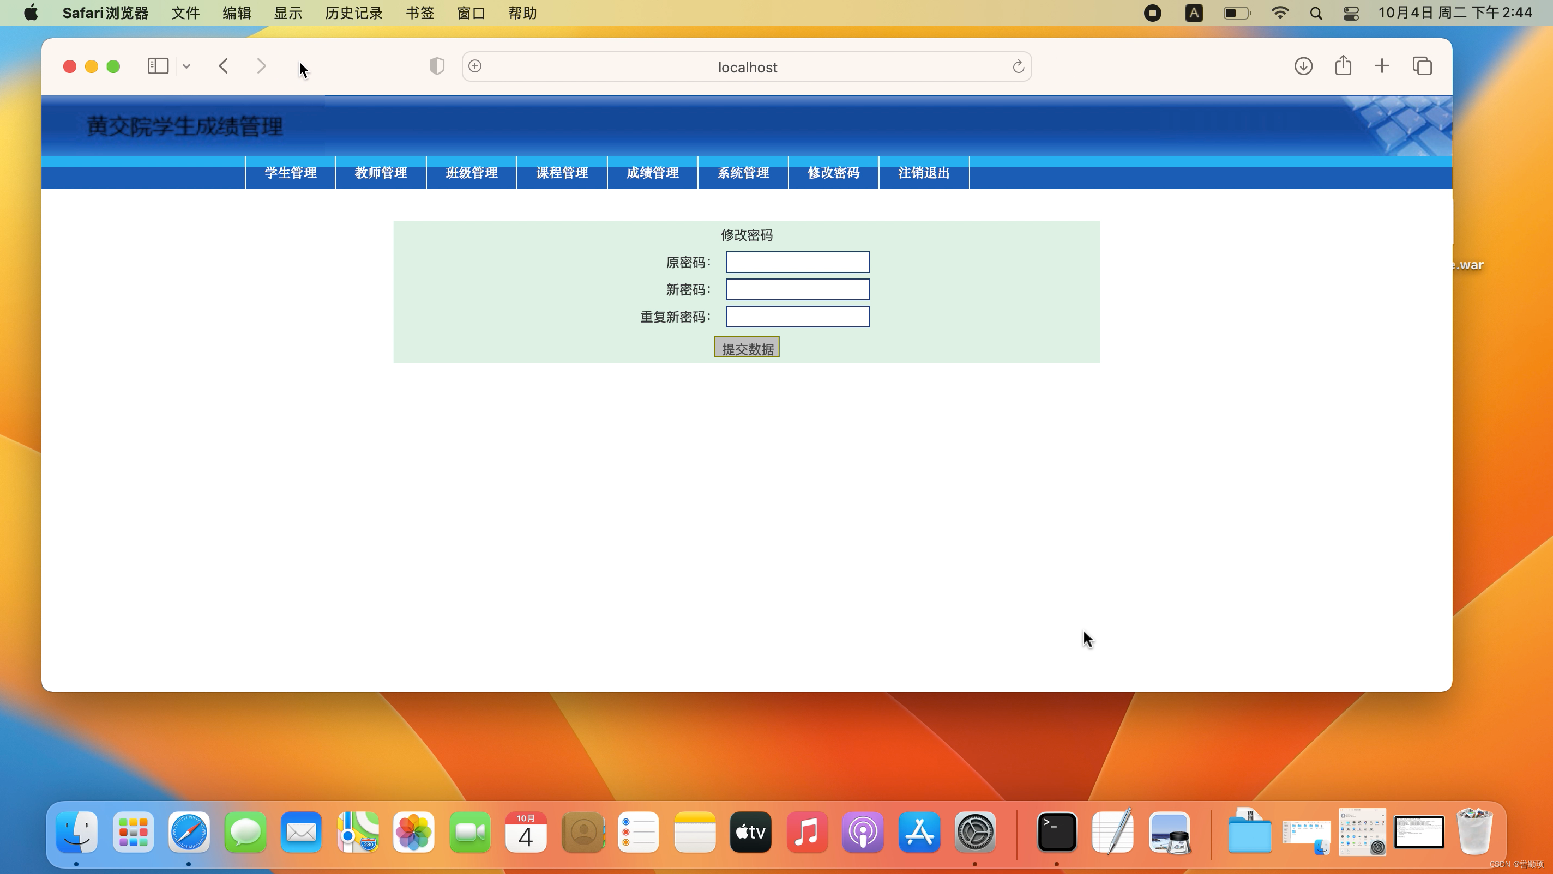Open Safari from the Dock

click(x=189, y=832)
